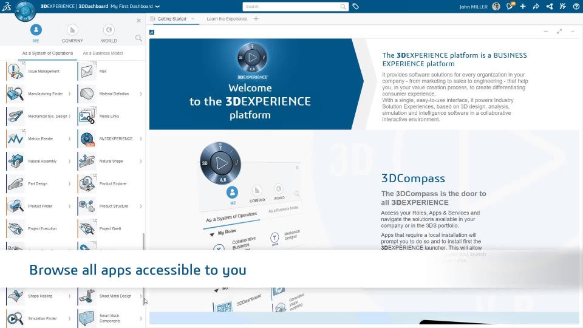This screenshot has height=328, width=583.
Task: Click the share arrow icon in header
Action: (536, 6)
